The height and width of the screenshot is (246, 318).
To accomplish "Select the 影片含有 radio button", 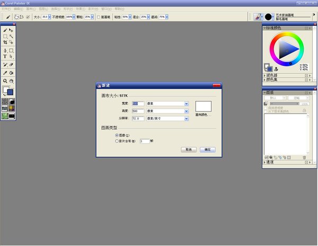I will point(117,141).
